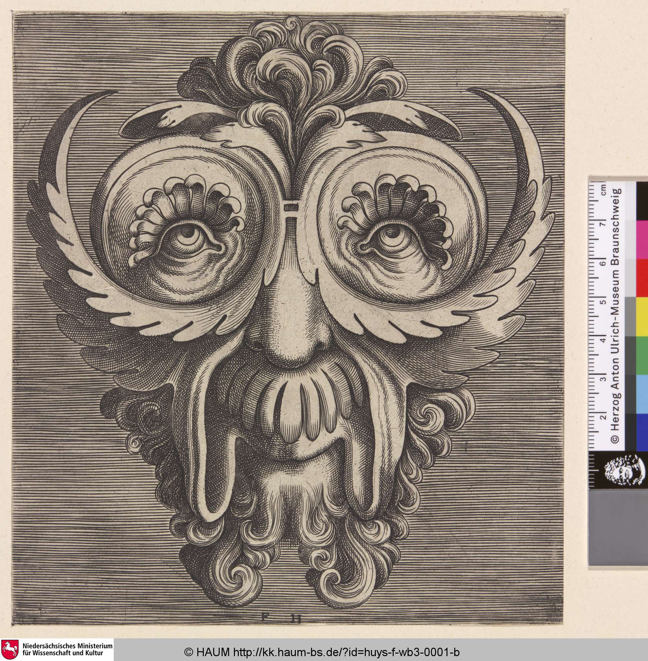Click the number 4 on the ruler
Image resolution: width=648 pixels, height=661 pixels.
(604, 340)
